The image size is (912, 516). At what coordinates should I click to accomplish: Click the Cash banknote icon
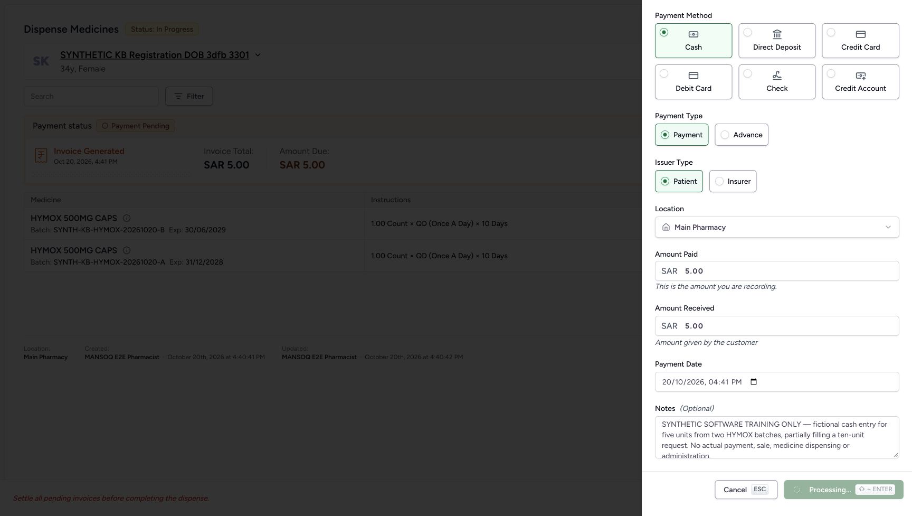point(693,34)
